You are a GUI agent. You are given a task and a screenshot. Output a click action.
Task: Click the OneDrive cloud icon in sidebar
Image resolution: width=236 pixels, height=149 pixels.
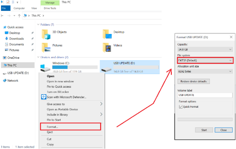[5, 58]
